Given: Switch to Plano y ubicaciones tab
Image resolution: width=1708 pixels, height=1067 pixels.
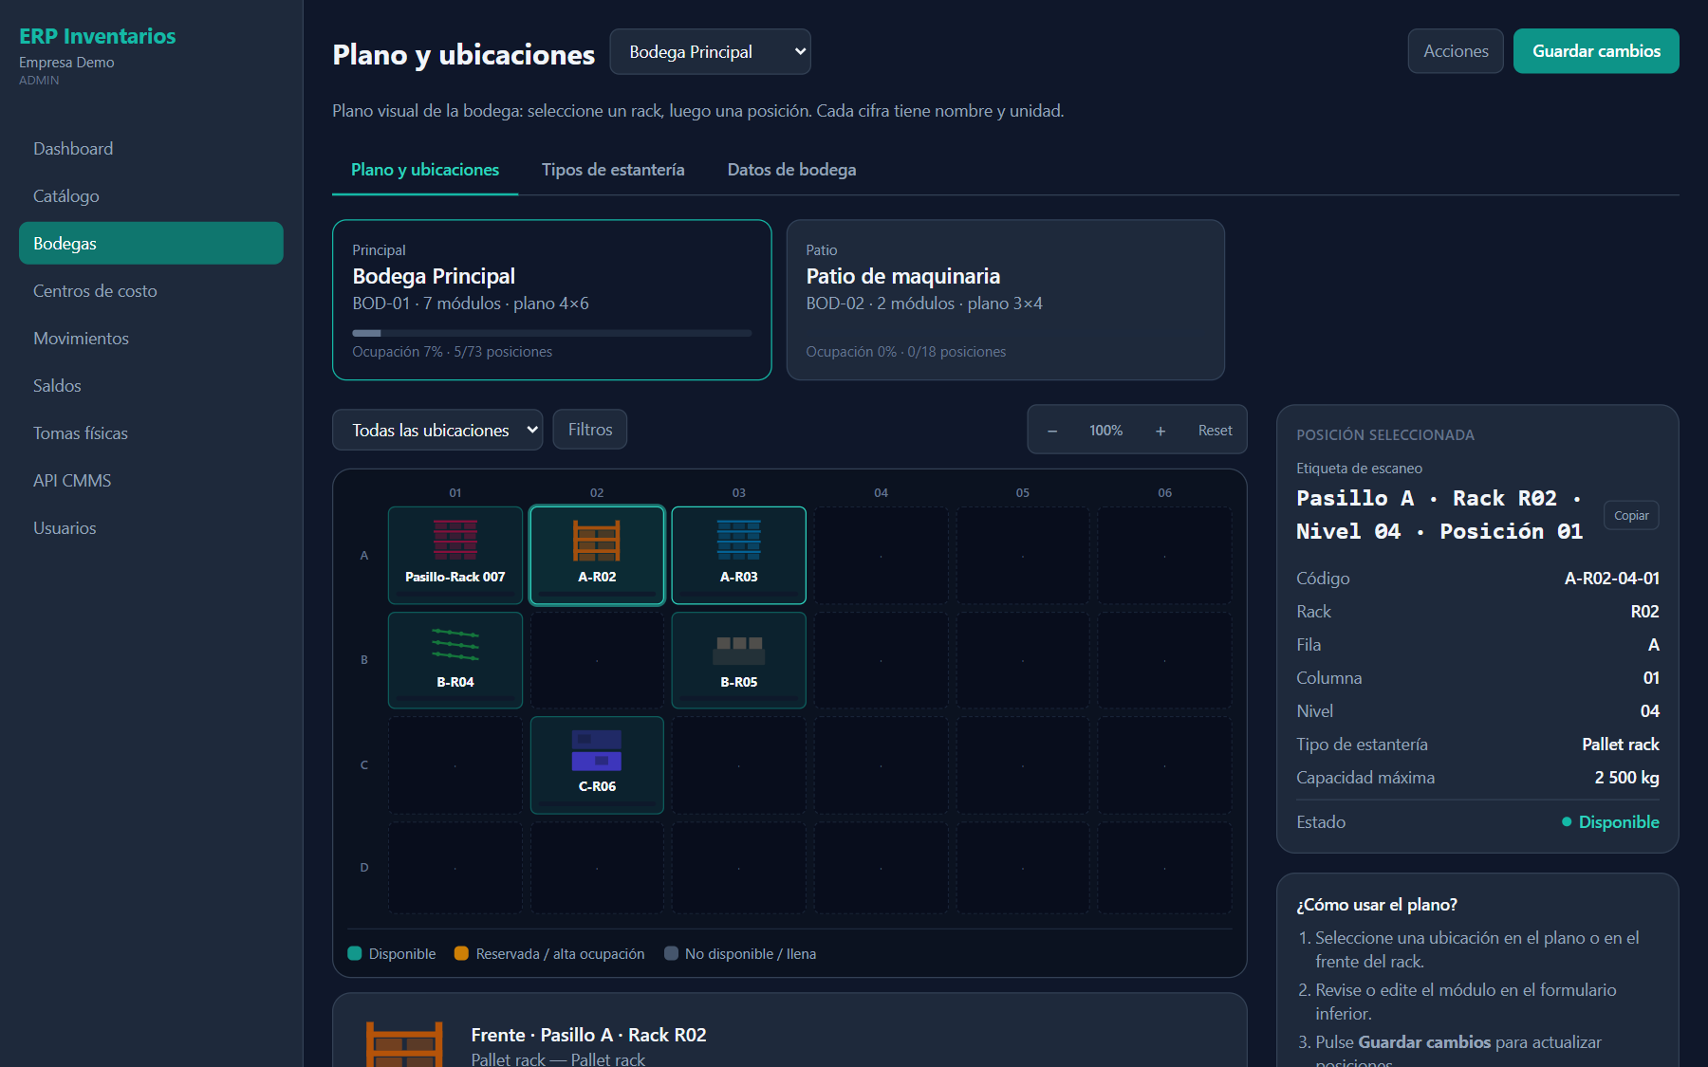Looking at the screenshot, I should [x=425, y=170].
